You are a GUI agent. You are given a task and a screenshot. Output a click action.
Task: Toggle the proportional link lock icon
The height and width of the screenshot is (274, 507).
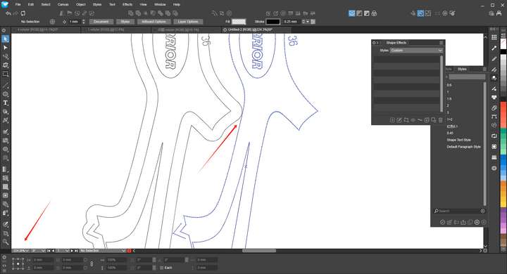pyautogui.click(x=92, y=264)
